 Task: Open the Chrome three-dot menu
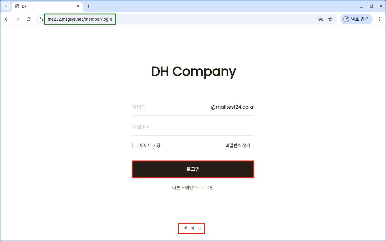tap(379, 19)
